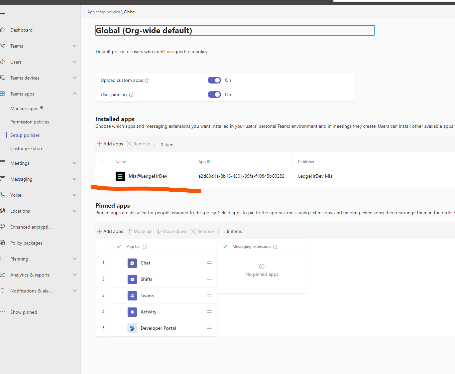Click the info icon next to User pinning
Image resolution: width=455 pixels, height=374 pixels.
[131, 94]
